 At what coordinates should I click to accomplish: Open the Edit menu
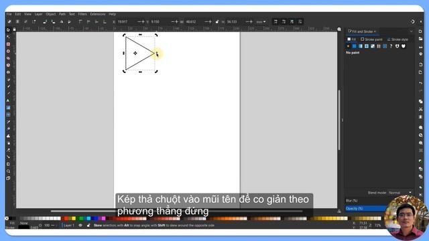click(x=18, y=14)
